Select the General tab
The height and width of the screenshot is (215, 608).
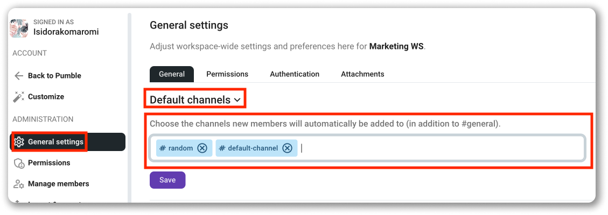tap(172, 74)
